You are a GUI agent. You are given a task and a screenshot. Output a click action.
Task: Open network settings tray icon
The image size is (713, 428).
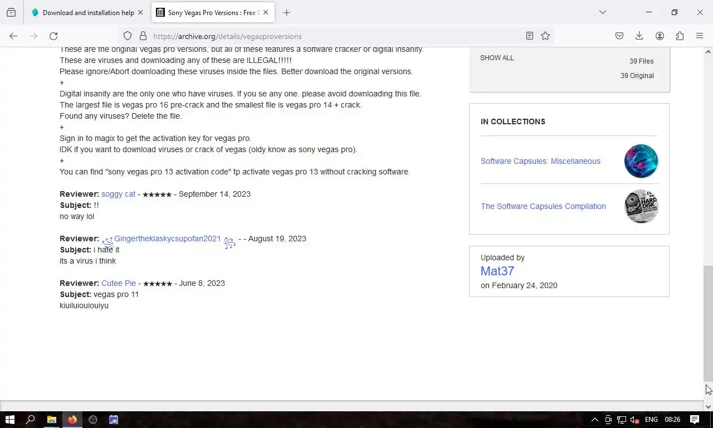(x=622, y=420)
